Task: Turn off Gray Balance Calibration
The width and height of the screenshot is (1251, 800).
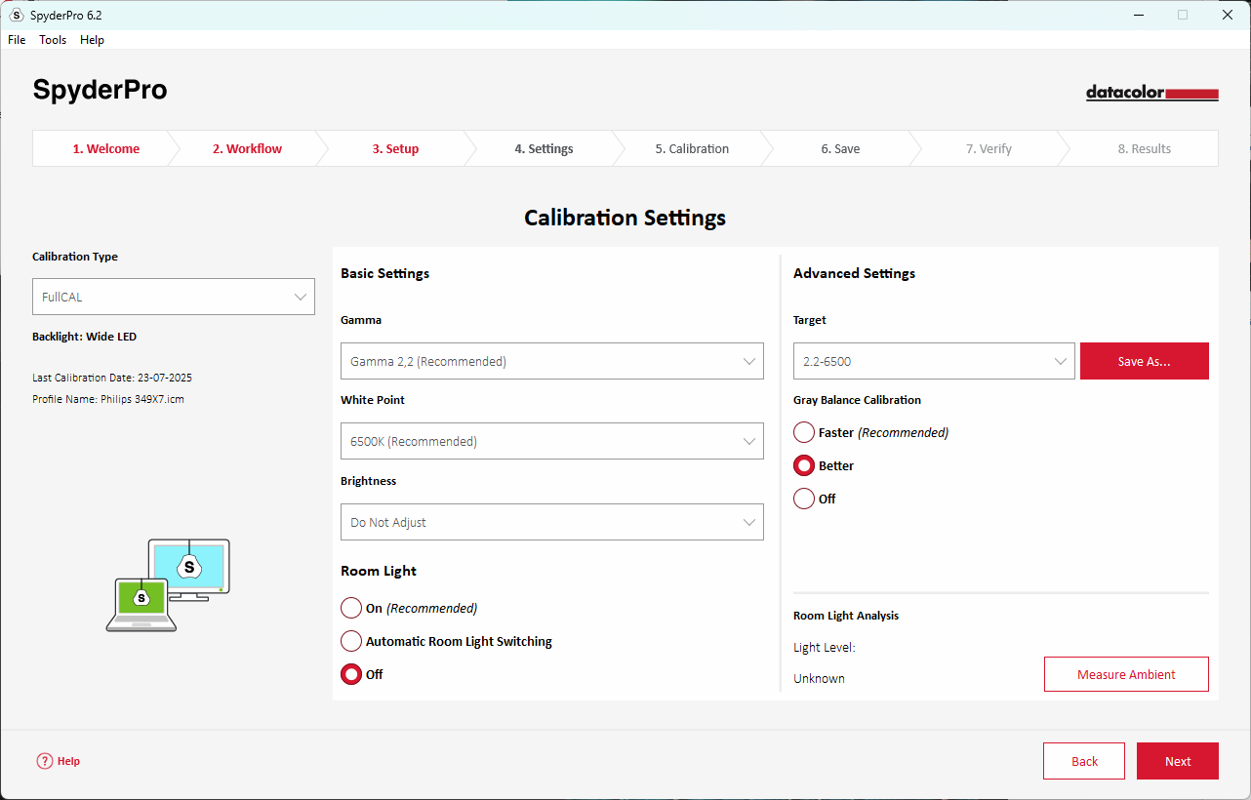Action: coord(804,499)
